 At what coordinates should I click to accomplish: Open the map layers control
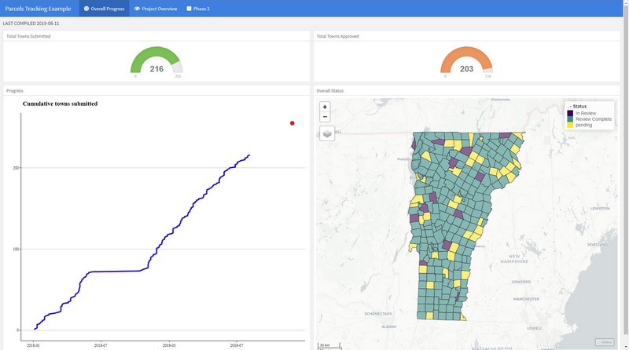pos(327,133)
